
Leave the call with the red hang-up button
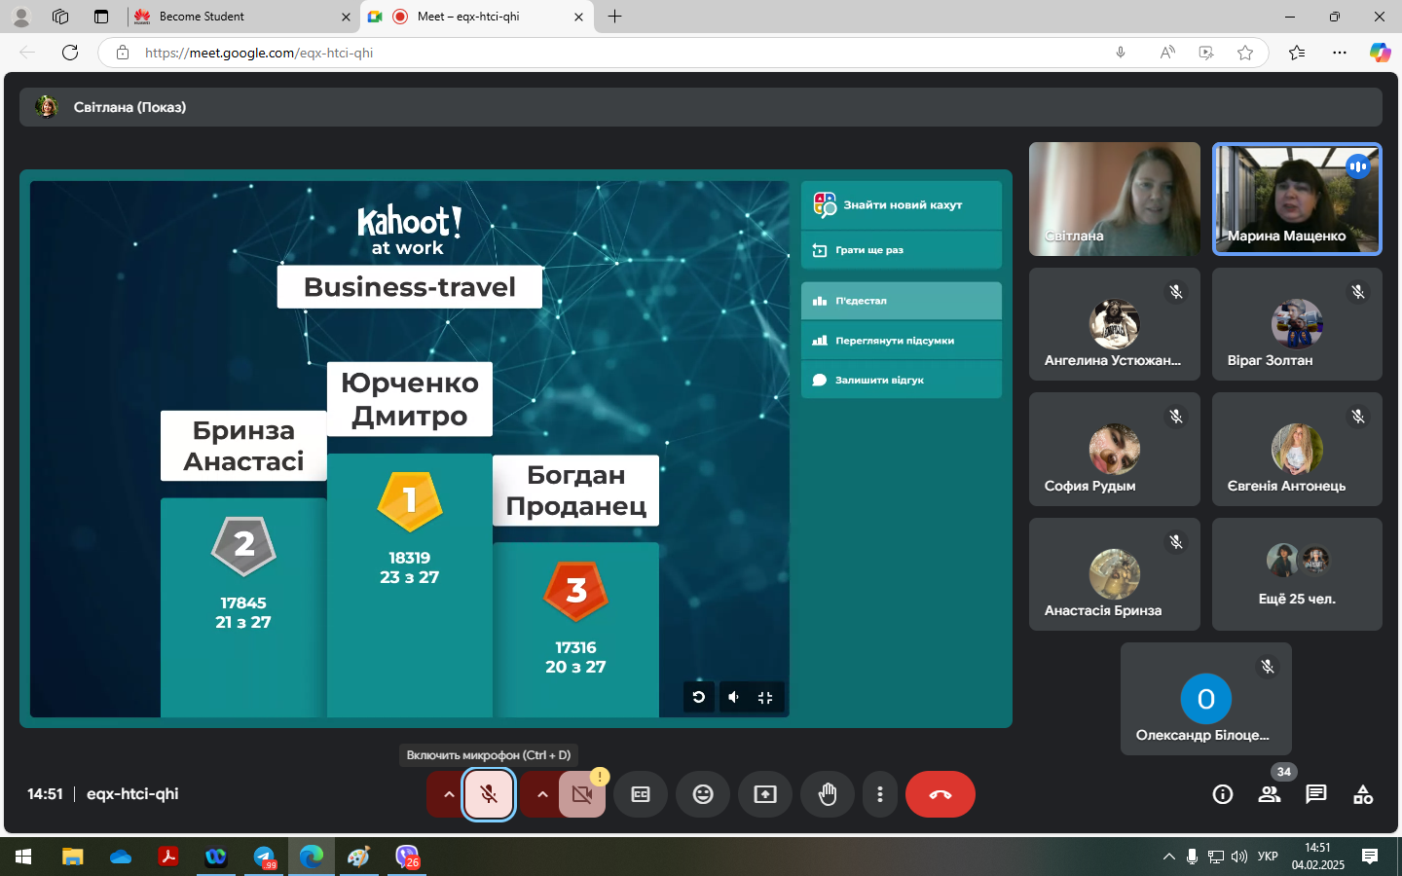click(941, 794)
